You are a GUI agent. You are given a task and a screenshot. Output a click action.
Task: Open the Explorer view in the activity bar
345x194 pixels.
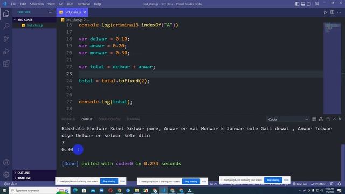click(6, 13)
